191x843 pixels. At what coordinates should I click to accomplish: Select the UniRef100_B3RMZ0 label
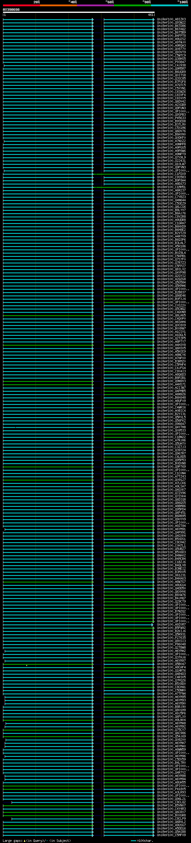click(171, 361)
